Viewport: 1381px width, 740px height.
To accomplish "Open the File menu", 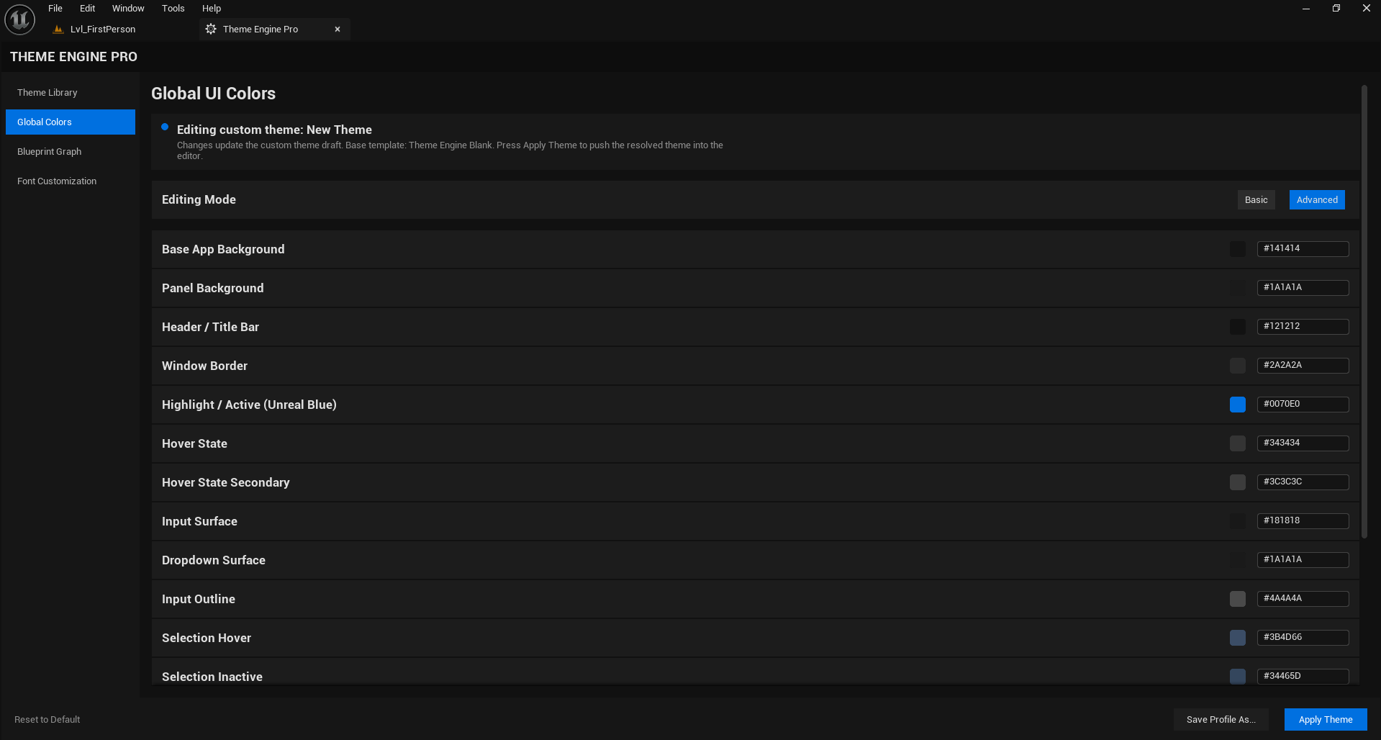I will tap(55, 9).
